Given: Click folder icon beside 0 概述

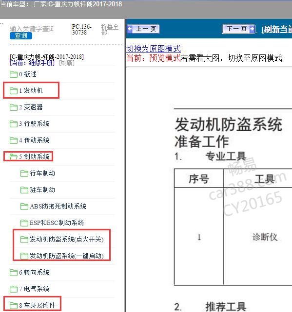Looking at the screenshot, I should coord(13,74).
